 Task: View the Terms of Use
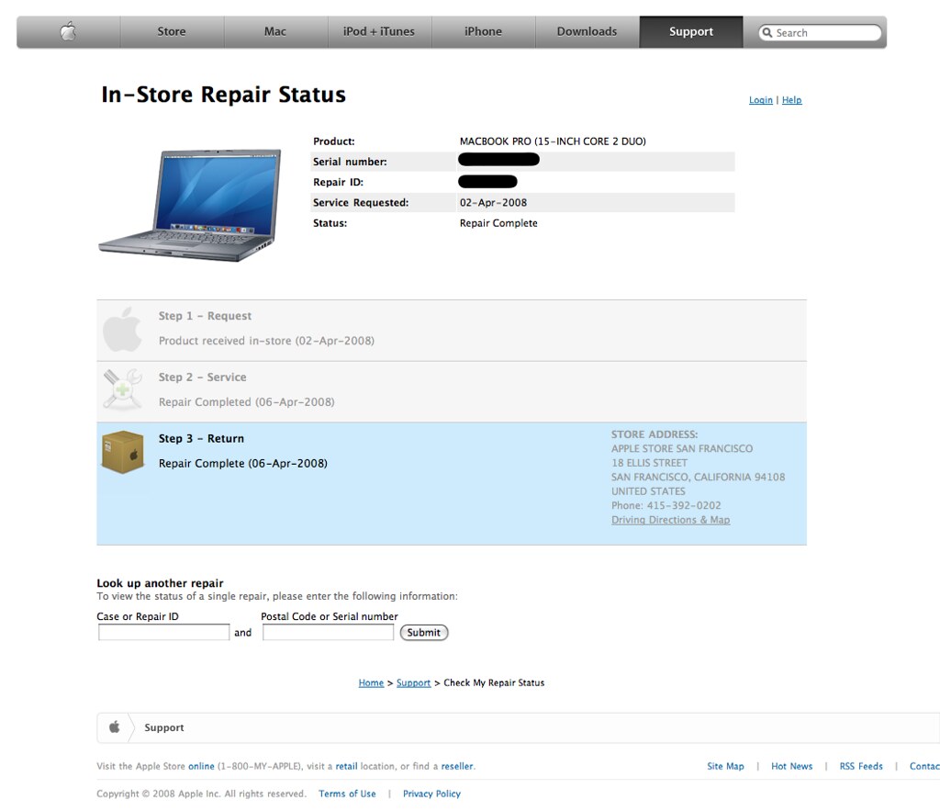pos(347,794)
